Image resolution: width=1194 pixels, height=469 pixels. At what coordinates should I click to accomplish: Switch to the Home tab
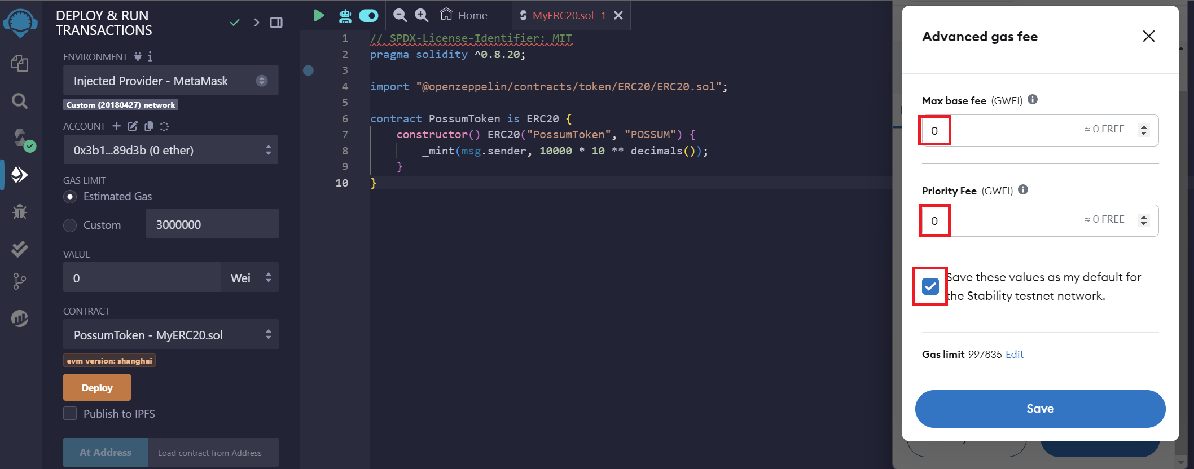(x=464, y=15)
